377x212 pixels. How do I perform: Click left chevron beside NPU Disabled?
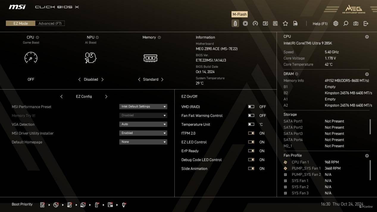coord(79,79)
